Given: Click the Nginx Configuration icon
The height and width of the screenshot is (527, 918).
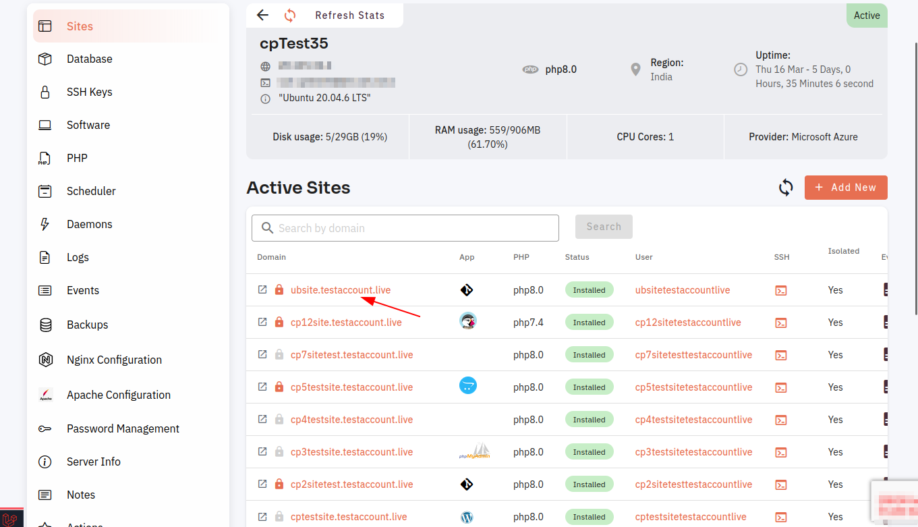Looking at the screenshot, I should click(x=45, y=360).
